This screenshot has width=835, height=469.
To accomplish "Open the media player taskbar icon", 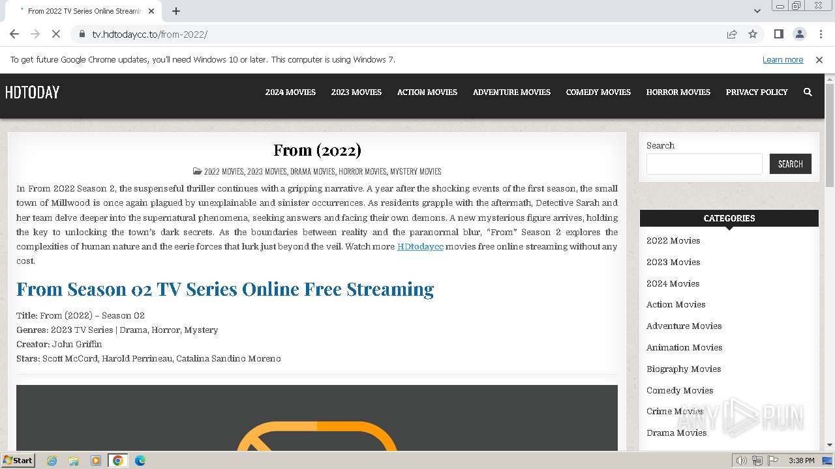I will (96, 461).
